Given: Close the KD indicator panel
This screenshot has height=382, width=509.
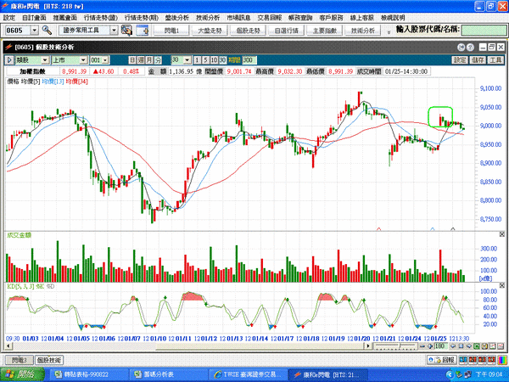Looking at the screenshot, I should [x=502, y=285].
